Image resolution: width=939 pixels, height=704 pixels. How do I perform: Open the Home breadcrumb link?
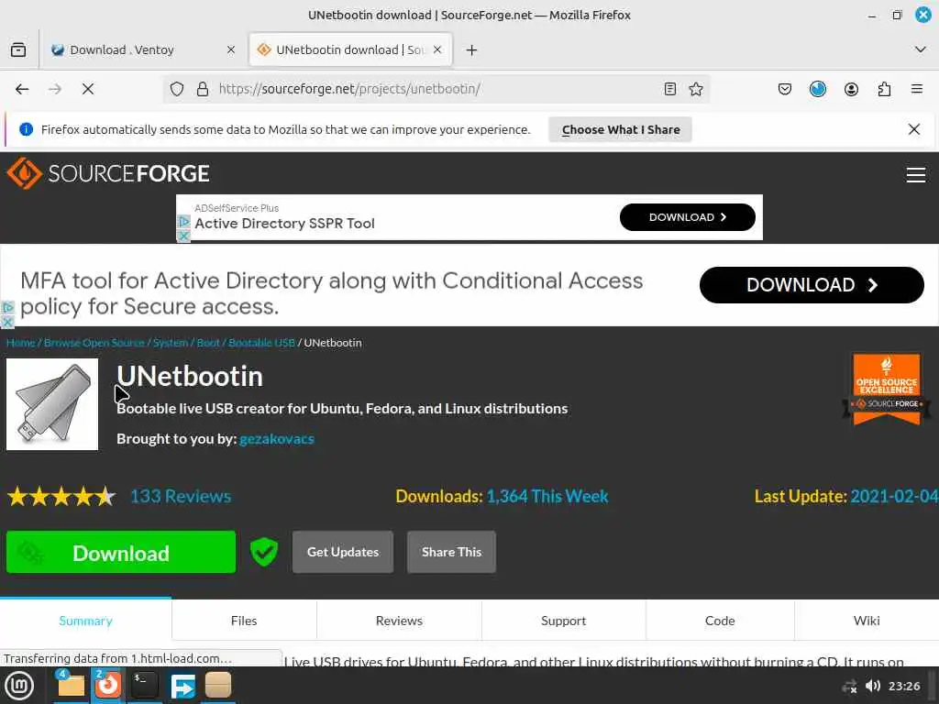point(20,343)
